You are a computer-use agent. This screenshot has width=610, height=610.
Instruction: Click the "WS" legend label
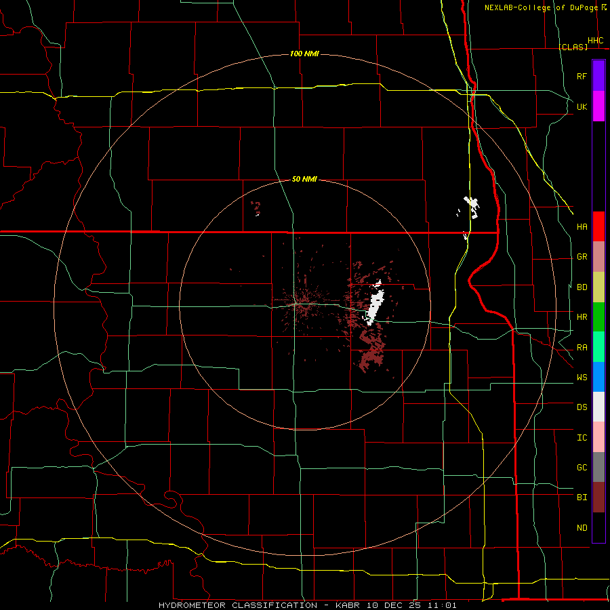click(582, 378)
